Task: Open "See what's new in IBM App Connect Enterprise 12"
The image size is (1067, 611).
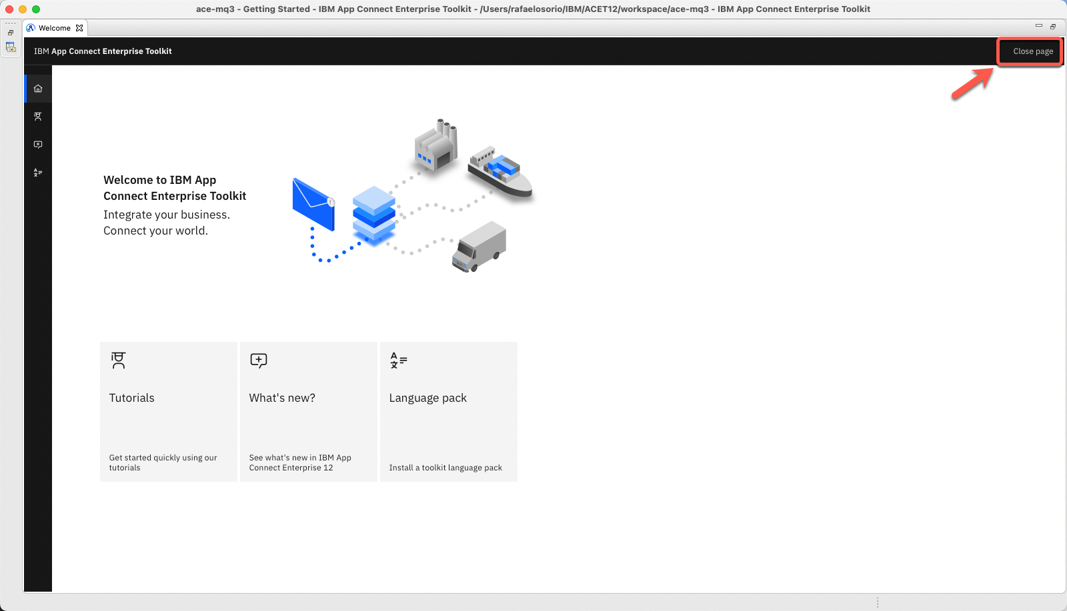Action: (x=299, y=462)
